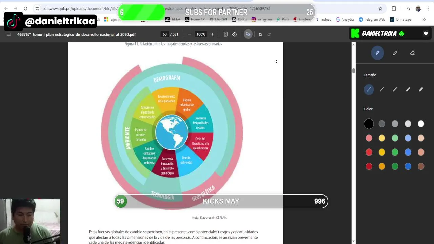
Task: Bookmark this page with the star
Action: tap(380, 8)
